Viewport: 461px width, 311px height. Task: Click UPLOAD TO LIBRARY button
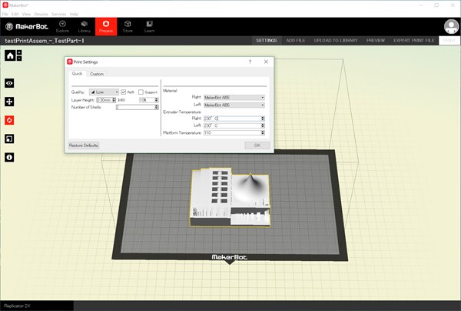(x=336, y=40)
